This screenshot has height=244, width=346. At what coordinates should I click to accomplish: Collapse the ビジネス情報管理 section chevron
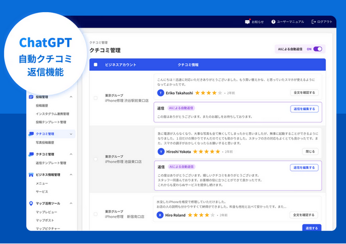(71, 175)
